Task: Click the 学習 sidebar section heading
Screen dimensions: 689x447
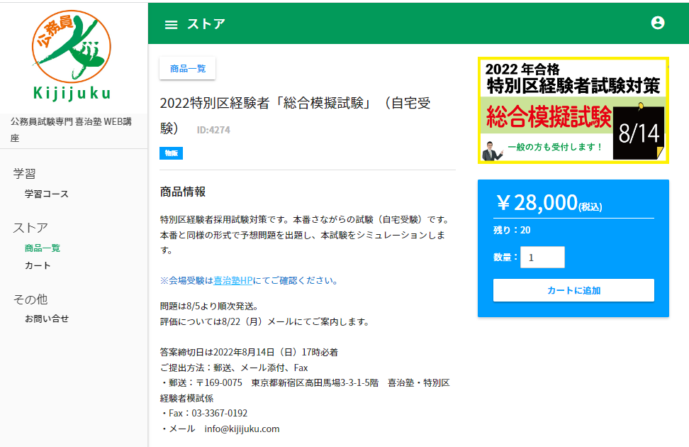Action: click(x=24, y=173)
